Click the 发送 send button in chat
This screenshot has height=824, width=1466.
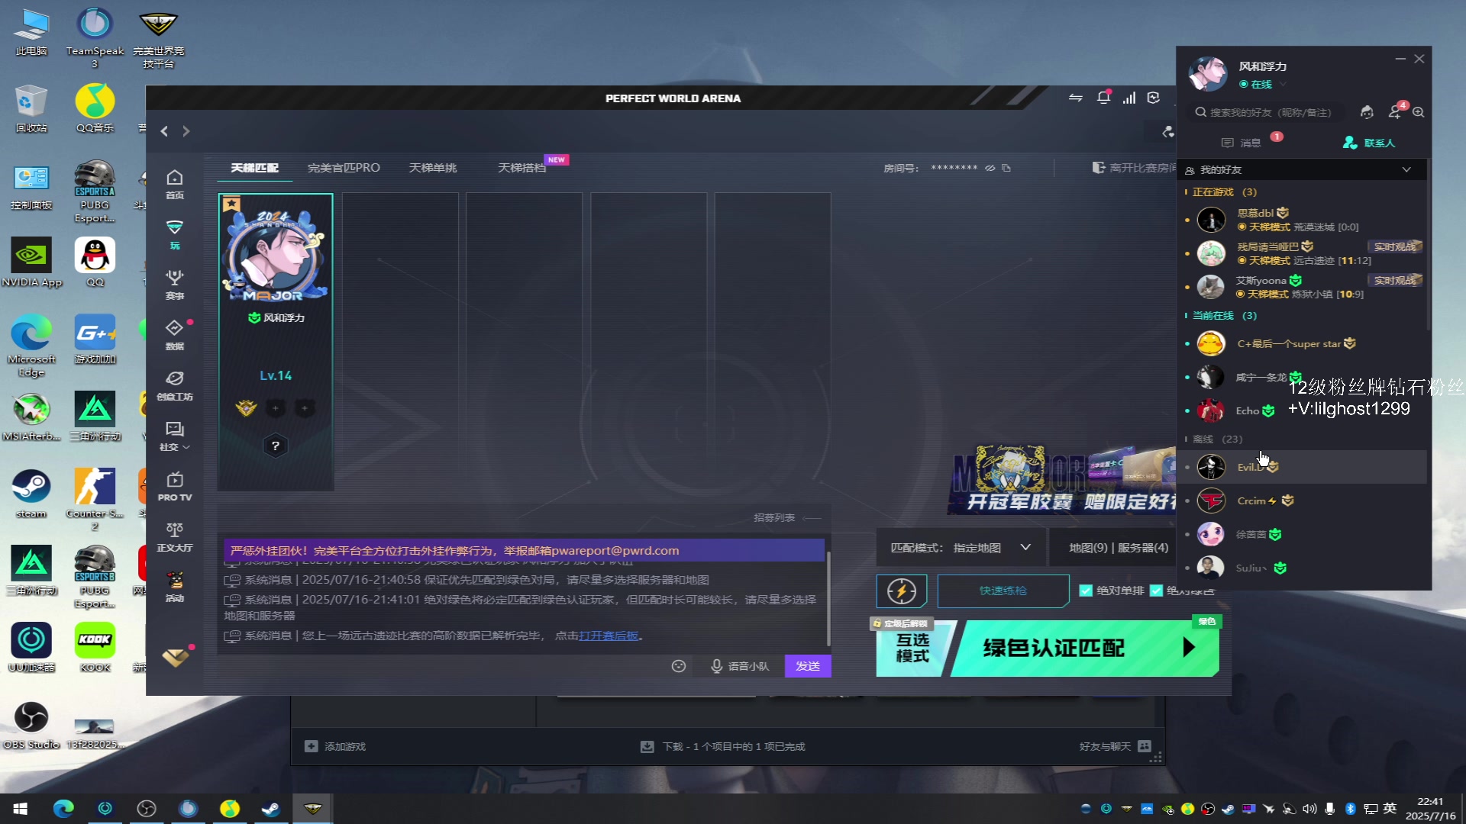click(x=808, y=666)
